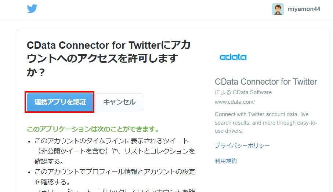Click the bullet dot before このアカウントでプロフィール情報
Image resolution: width=333 pixels, height=192 pixels.
pos(29,172)
